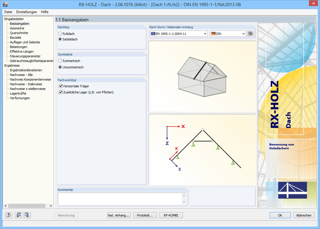Select Steuerungsparameter tree item
This screenshot has height=229, width=320.
25,56
